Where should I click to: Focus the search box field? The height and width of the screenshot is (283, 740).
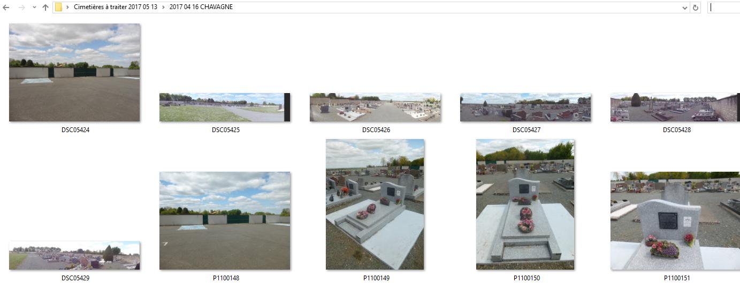tap(723, 7)
